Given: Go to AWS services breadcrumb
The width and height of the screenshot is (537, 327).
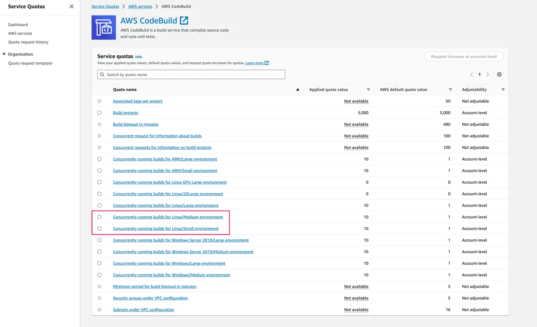Looking at the screenshot, I should coord(141,7).
